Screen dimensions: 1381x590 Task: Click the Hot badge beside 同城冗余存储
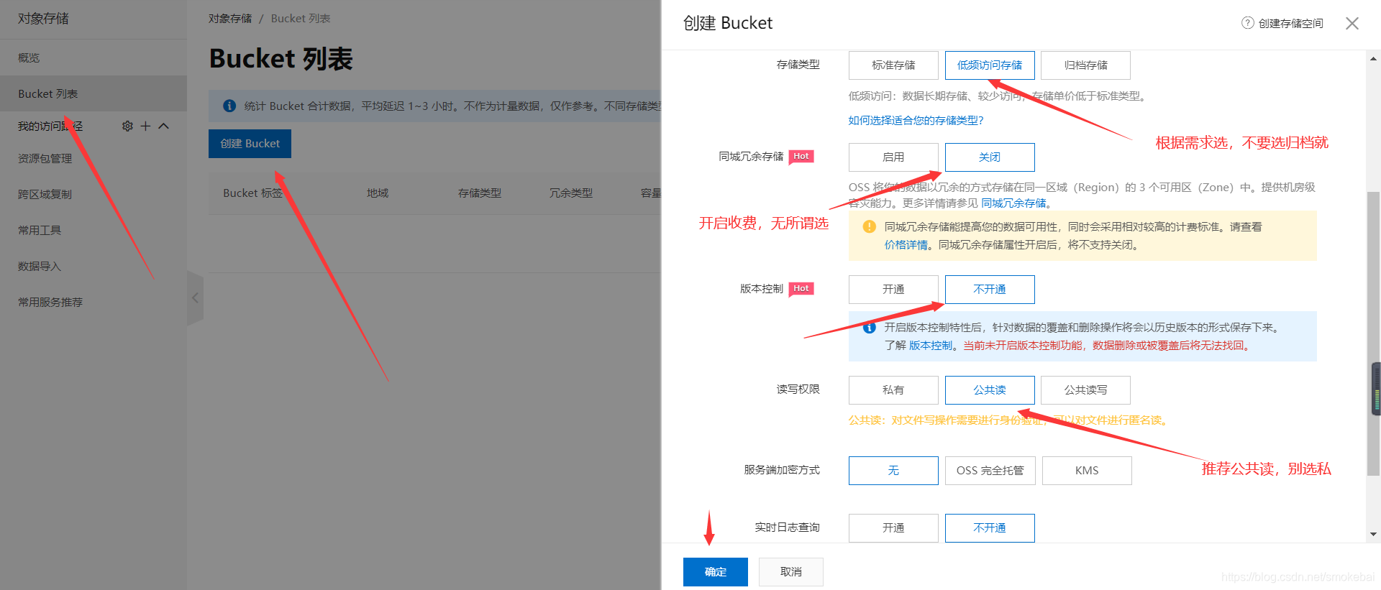(801, 157)
